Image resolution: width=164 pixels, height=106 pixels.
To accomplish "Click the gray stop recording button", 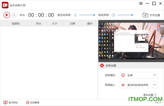I will point(14,15).
